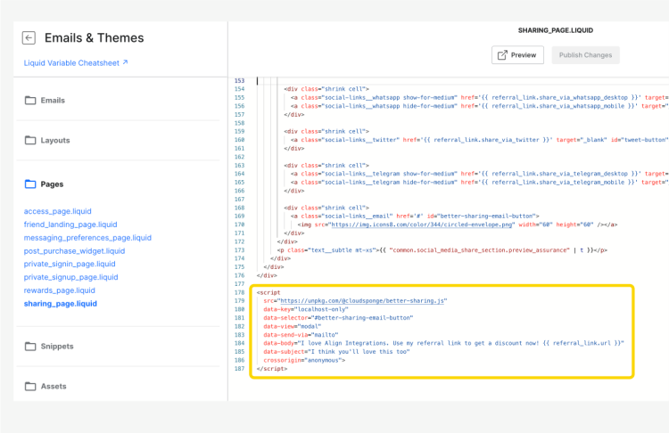Open friend_landing_page.liquid file
669x433 pixels.
70,225
